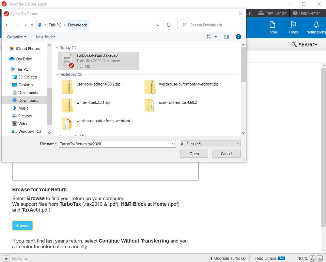Increase text size with large A icon
This screenshot has width=326, height=262.
312,258
